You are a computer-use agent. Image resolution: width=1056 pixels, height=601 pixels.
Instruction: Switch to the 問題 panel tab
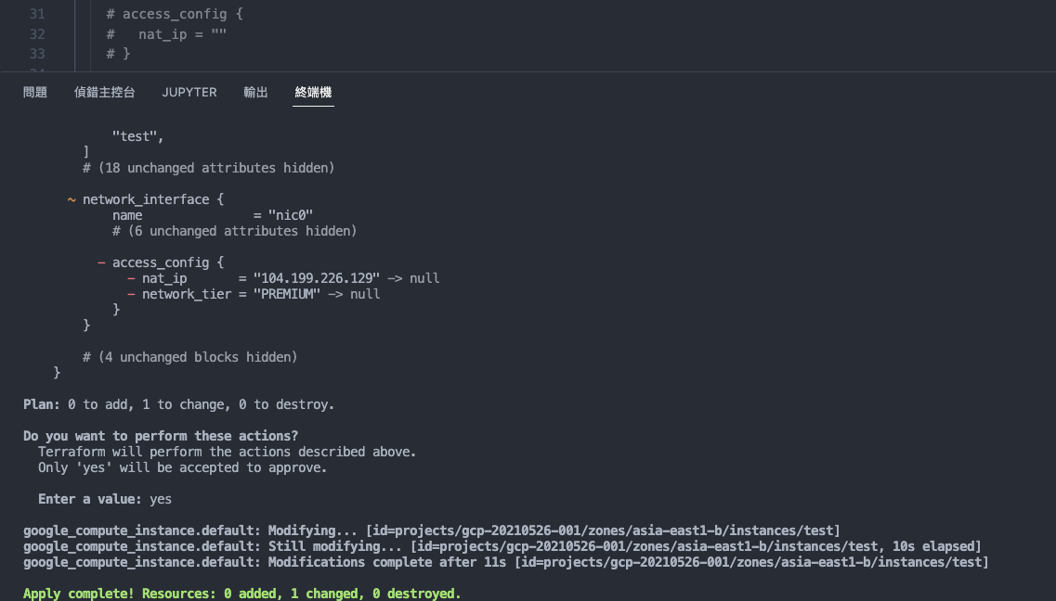point(35,92)
